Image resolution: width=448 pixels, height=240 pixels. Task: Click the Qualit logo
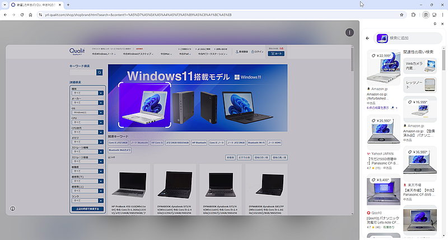77,51
